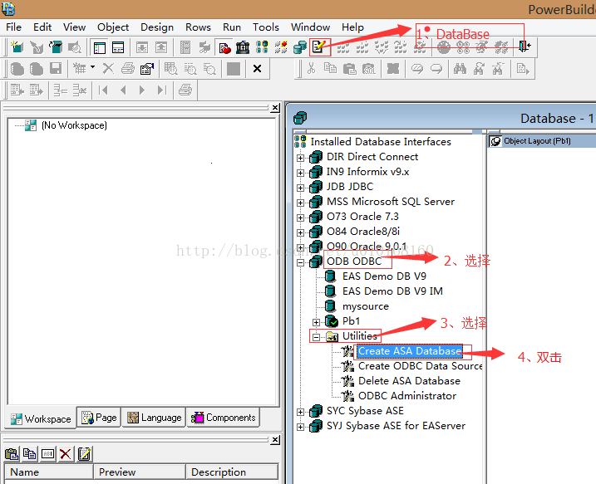Open the Design menu
The image size is (596, 484).
point(157,27)
